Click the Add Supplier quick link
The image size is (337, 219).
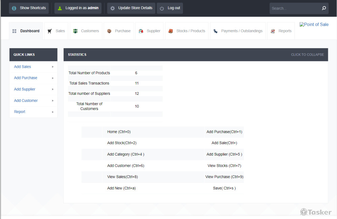pos(25,89)
